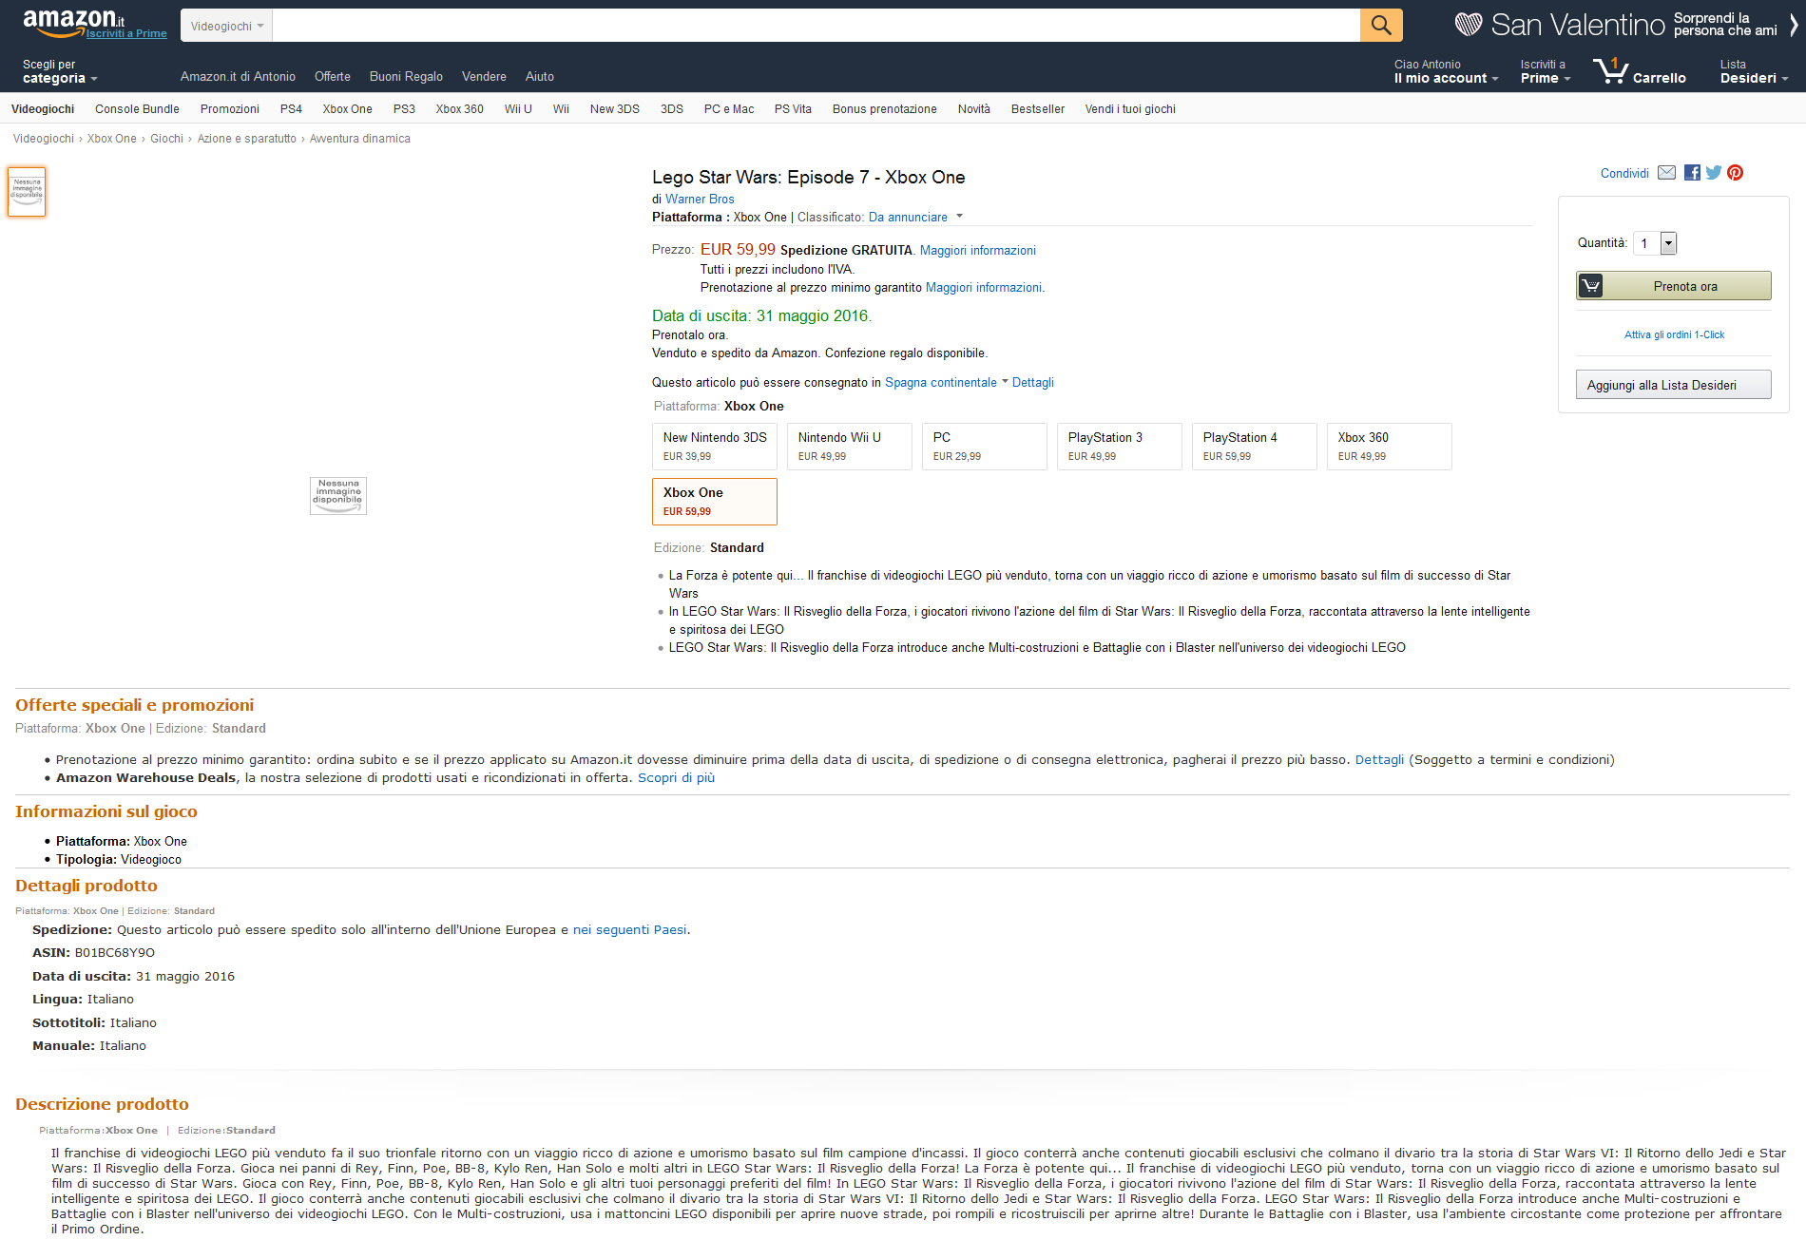The height and width of the screenshot is (1259, 1806).
Task: Open Vendi i tuoi giochi
Action: point(1130,109)
